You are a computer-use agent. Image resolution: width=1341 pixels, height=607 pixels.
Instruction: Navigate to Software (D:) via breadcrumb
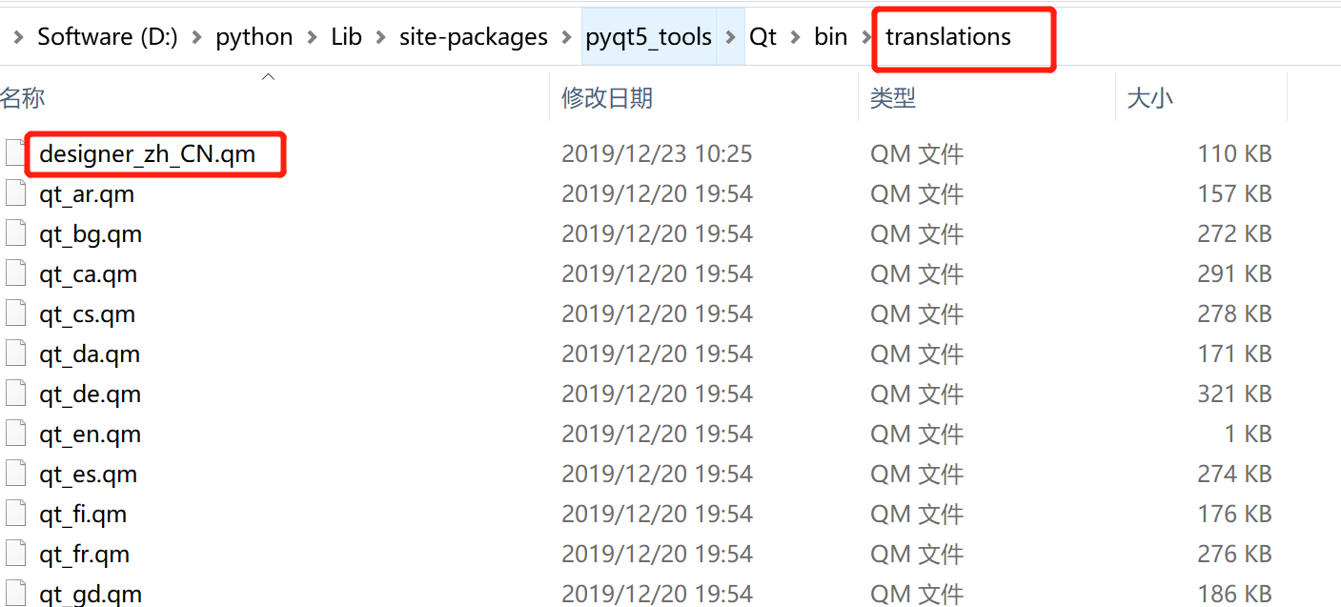(x=107, y=36)
